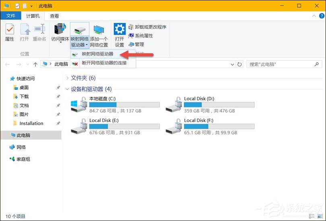Click the 重命名 (Rename) ribbon icon
This screenshot has height=221, width=326.
click(x=39, y=32)
